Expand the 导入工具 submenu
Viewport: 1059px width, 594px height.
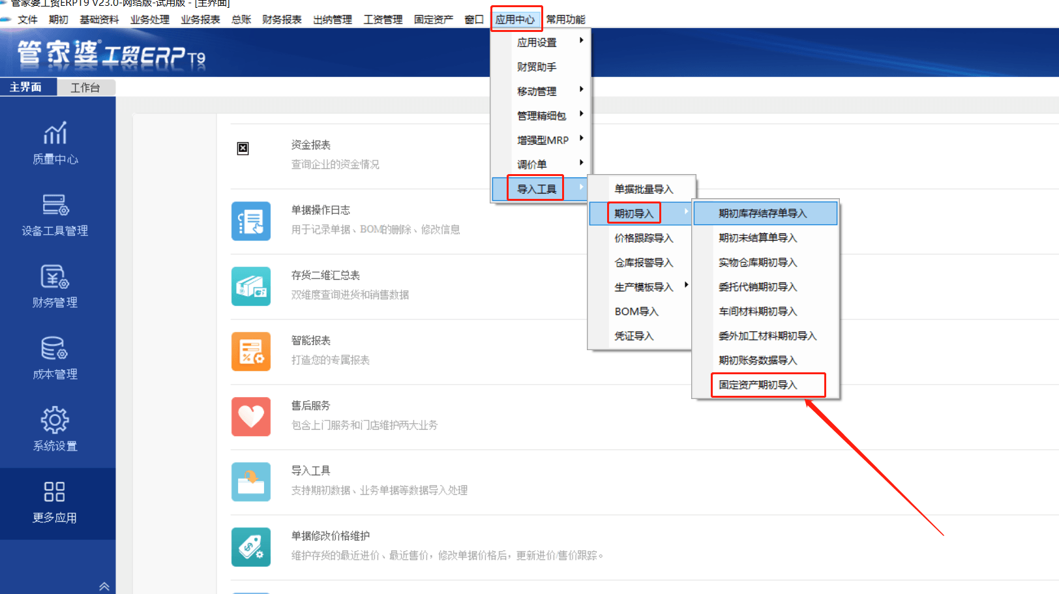(x=541, y=189)
